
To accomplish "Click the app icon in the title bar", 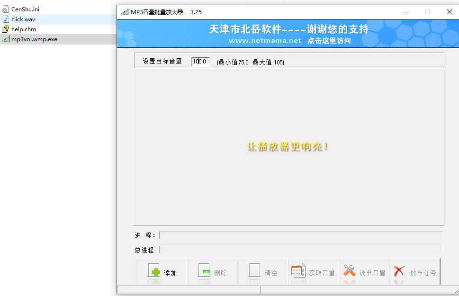I will [x=125, y=12].
